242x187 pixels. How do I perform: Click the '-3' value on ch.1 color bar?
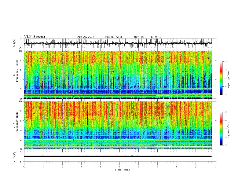pyautogui.click(x=225, y=61)
